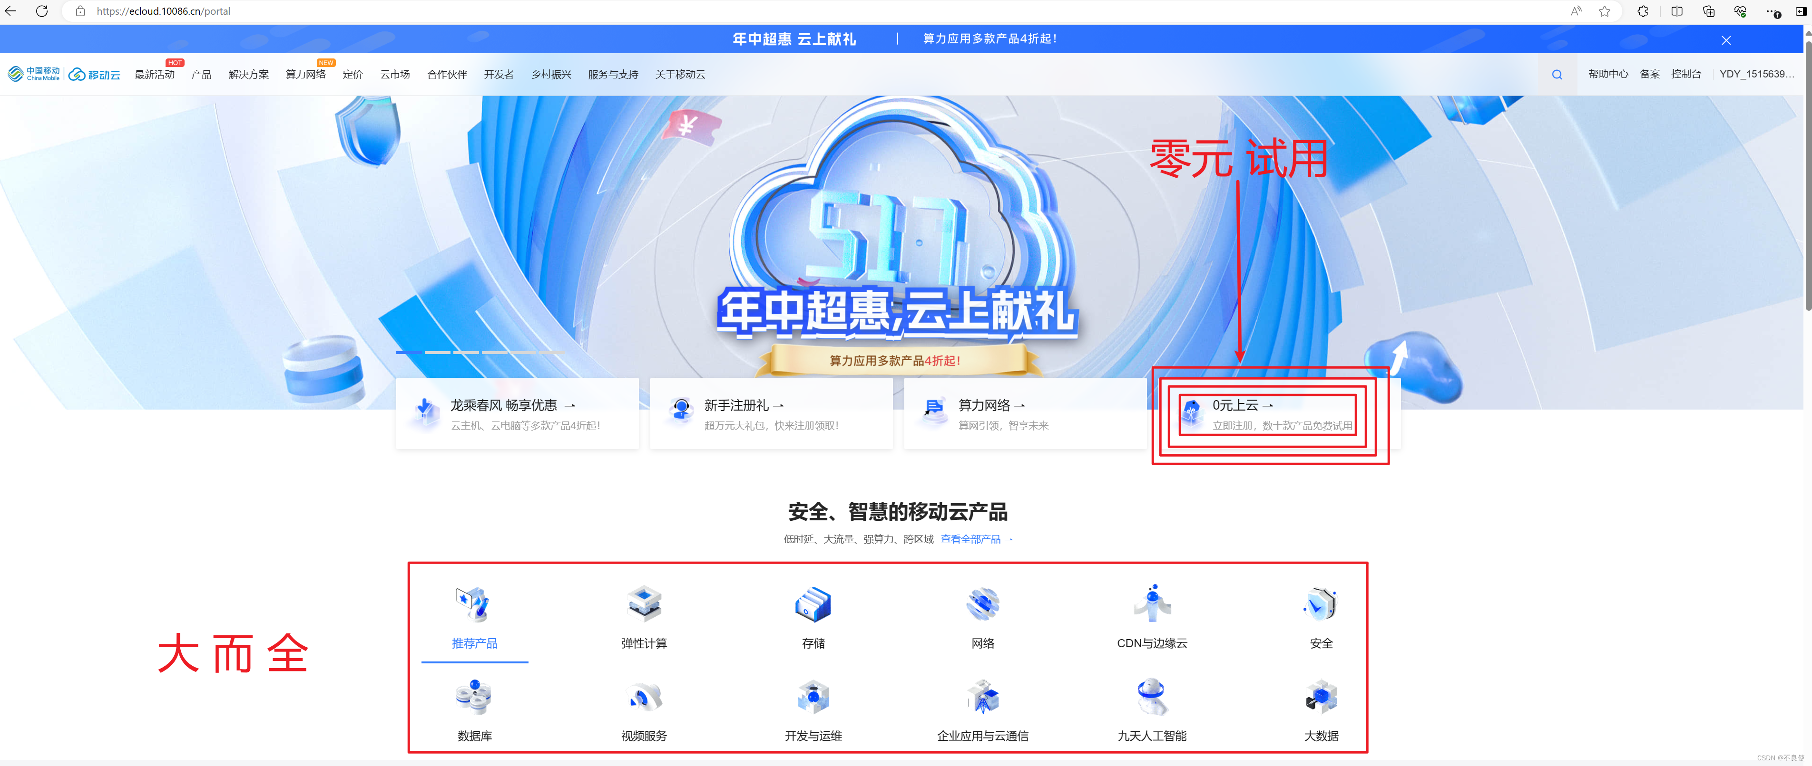This screenshot has width=1812, height=766.
Task: Select the 九天人工智能 category icon
Action: [1152, 697]
